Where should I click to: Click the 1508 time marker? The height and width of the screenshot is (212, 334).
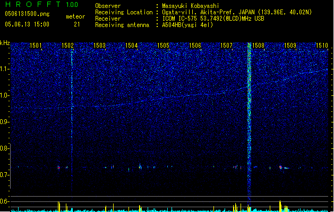tap(259, 46)
